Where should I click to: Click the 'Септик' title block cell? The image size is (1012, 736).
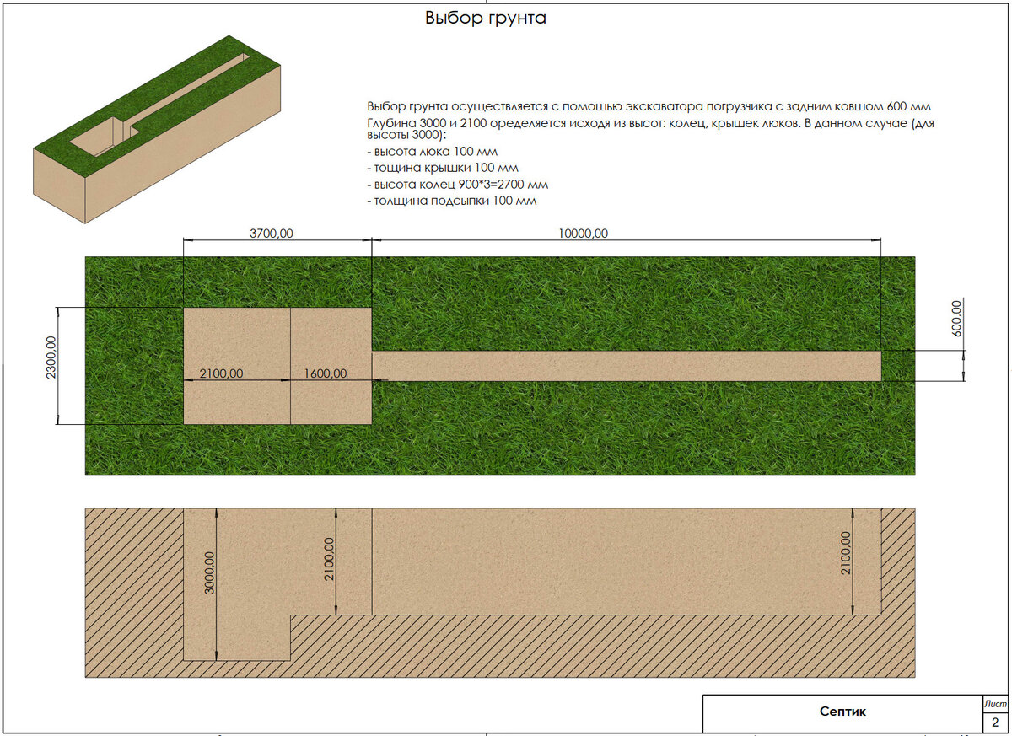click(x=842, y=712)
